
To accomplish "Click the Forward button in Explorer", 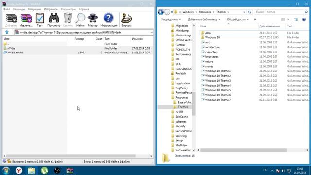I will pos(167,12).
